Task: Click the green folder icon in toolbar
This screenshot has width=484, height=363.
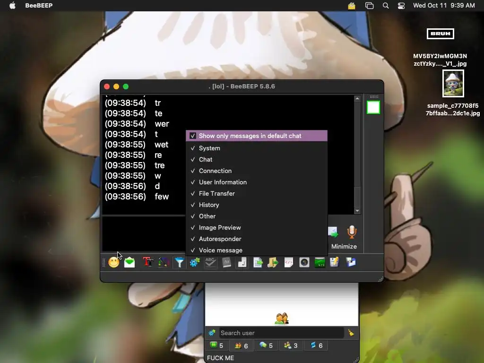Action: click(x=320, y=263)
